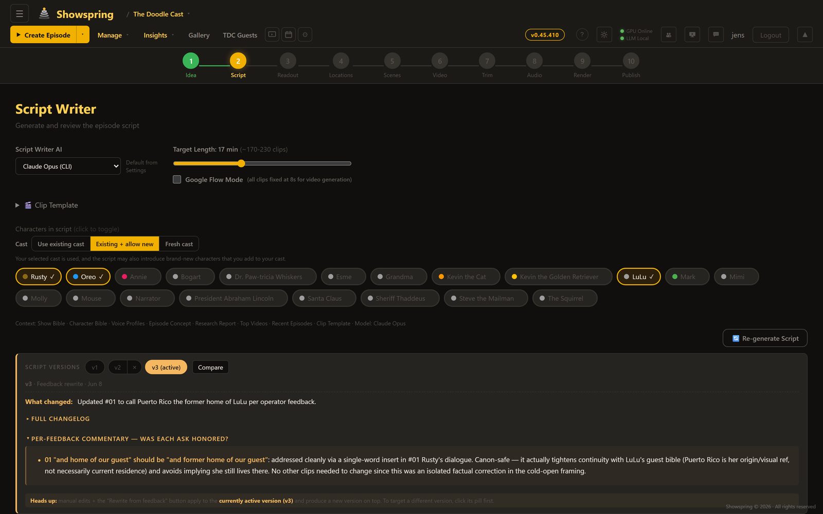Toggle the light/dark theme sun icon

(604, 34)
